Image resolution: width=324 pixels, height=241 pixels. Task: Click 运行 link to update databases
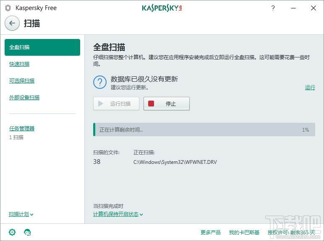(x=310, y=88)
